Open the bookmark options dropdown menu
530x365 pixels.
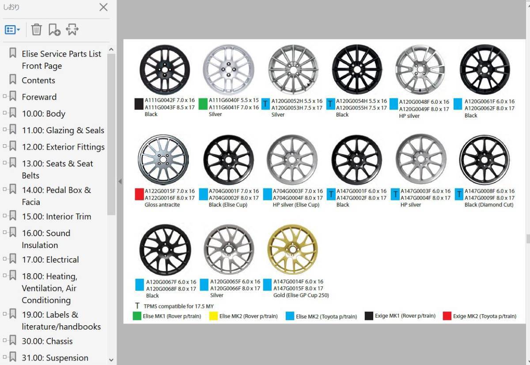point(12,30)
